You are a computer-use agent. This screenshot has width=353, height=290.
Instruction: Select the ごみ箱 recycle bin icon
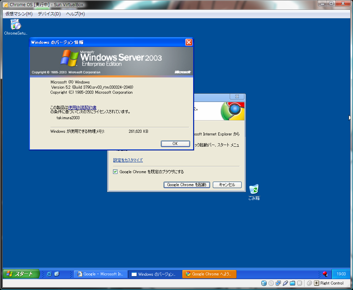(x=254, y=192)
